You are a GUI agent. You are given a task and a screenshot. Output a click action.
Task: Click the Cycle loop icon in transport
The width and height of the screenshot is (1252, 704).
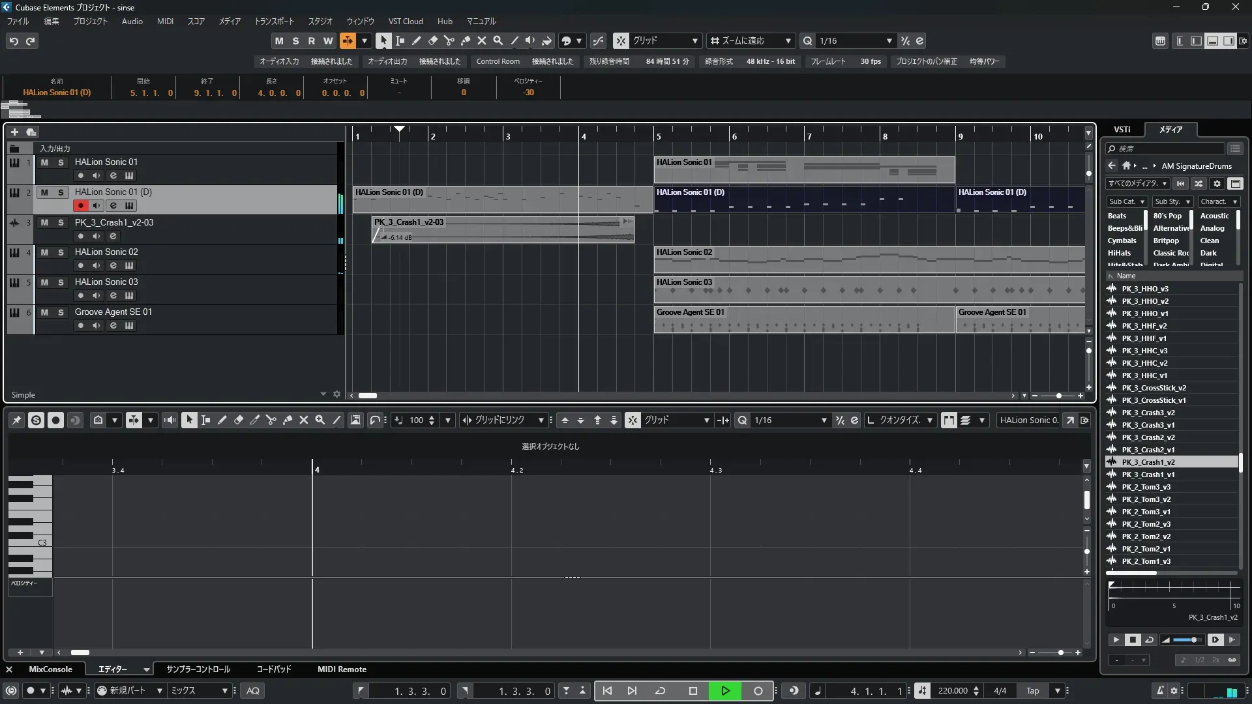point(660,691)
